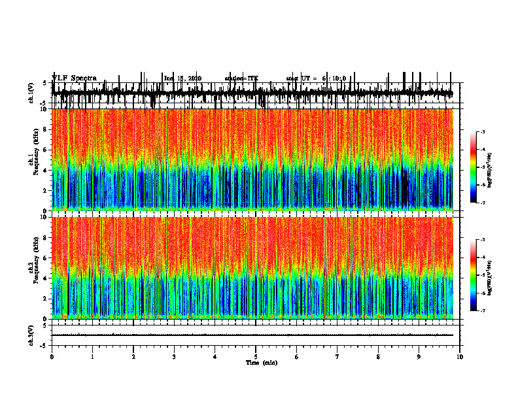Click the "10" kHz tick on ch.2 frequency axis
The width and height of the screenshot is (518, 400).
(x=44, y=217)
